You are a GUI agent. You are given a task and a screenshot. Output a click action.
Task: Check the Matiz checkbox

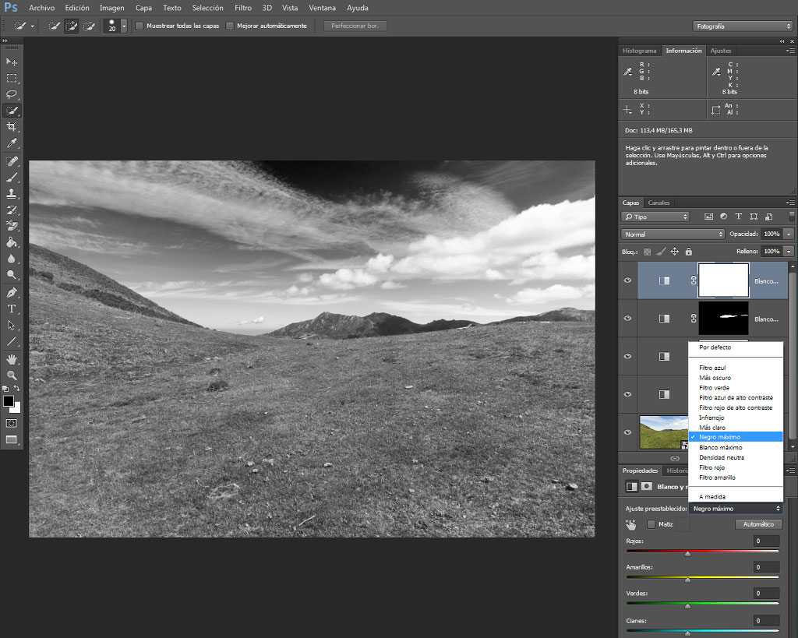[x=651, y=524]
